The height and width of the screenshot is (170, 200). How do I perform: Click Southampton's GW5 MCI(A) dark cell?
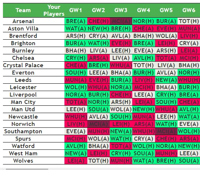[166, 131]
